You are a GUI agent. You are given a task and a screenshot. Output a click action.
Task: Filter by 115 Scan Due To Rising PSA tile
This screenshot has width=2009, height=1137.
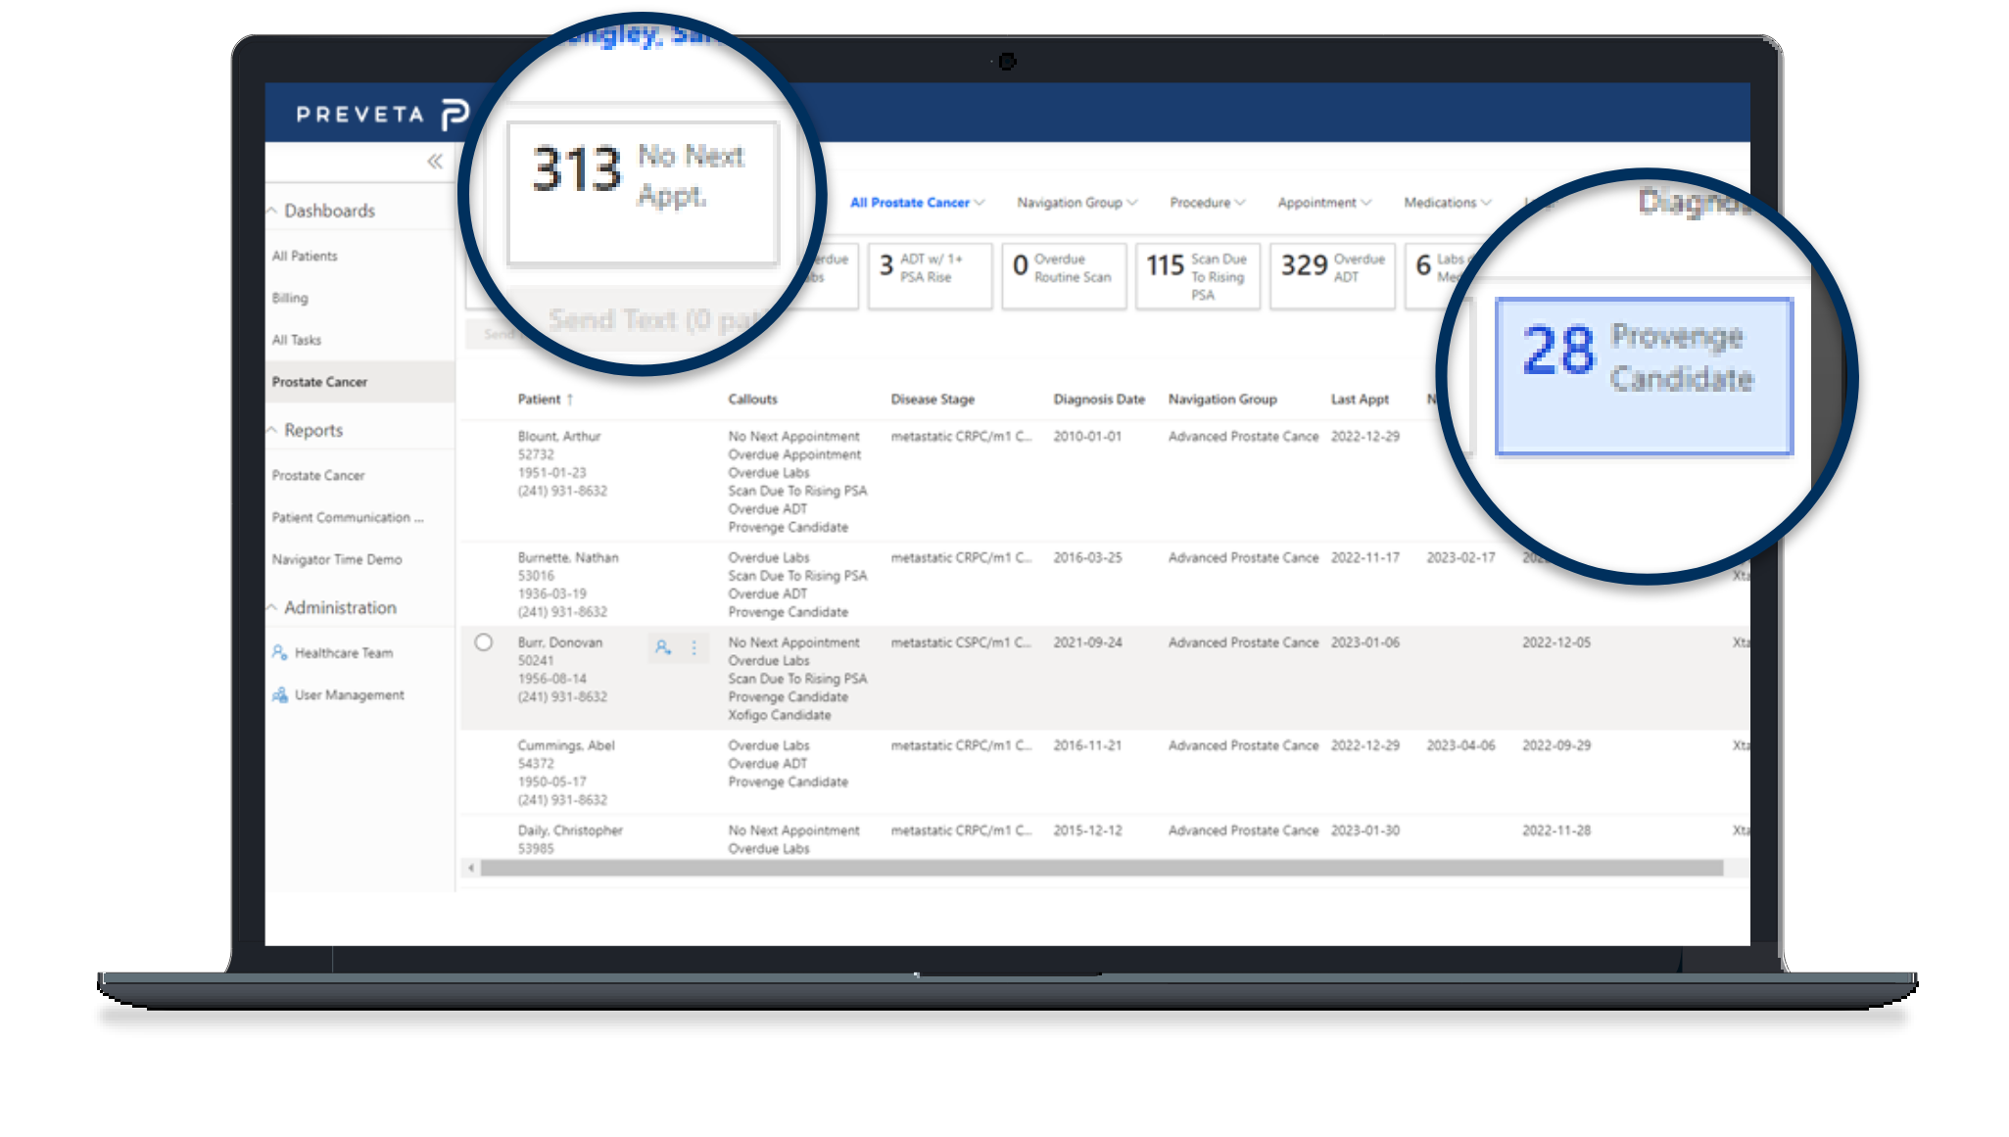click(x=1198, y=276)
